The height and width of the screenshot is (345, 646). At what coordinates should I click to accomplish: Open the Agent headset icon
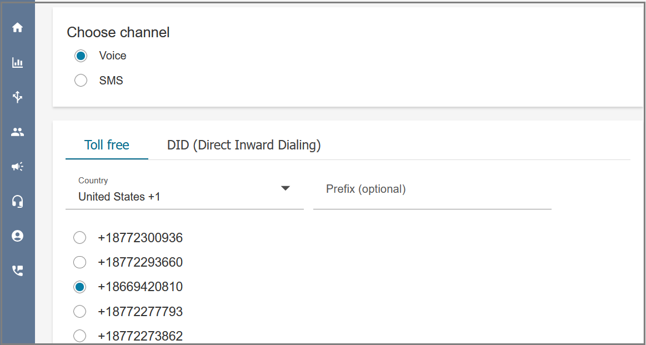pyautogui.click(x=17, y=201)
